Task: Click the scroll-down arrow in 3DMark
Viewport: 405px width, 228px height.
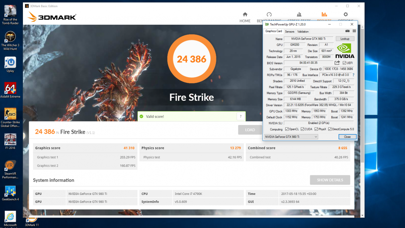Action: (362, 215)
